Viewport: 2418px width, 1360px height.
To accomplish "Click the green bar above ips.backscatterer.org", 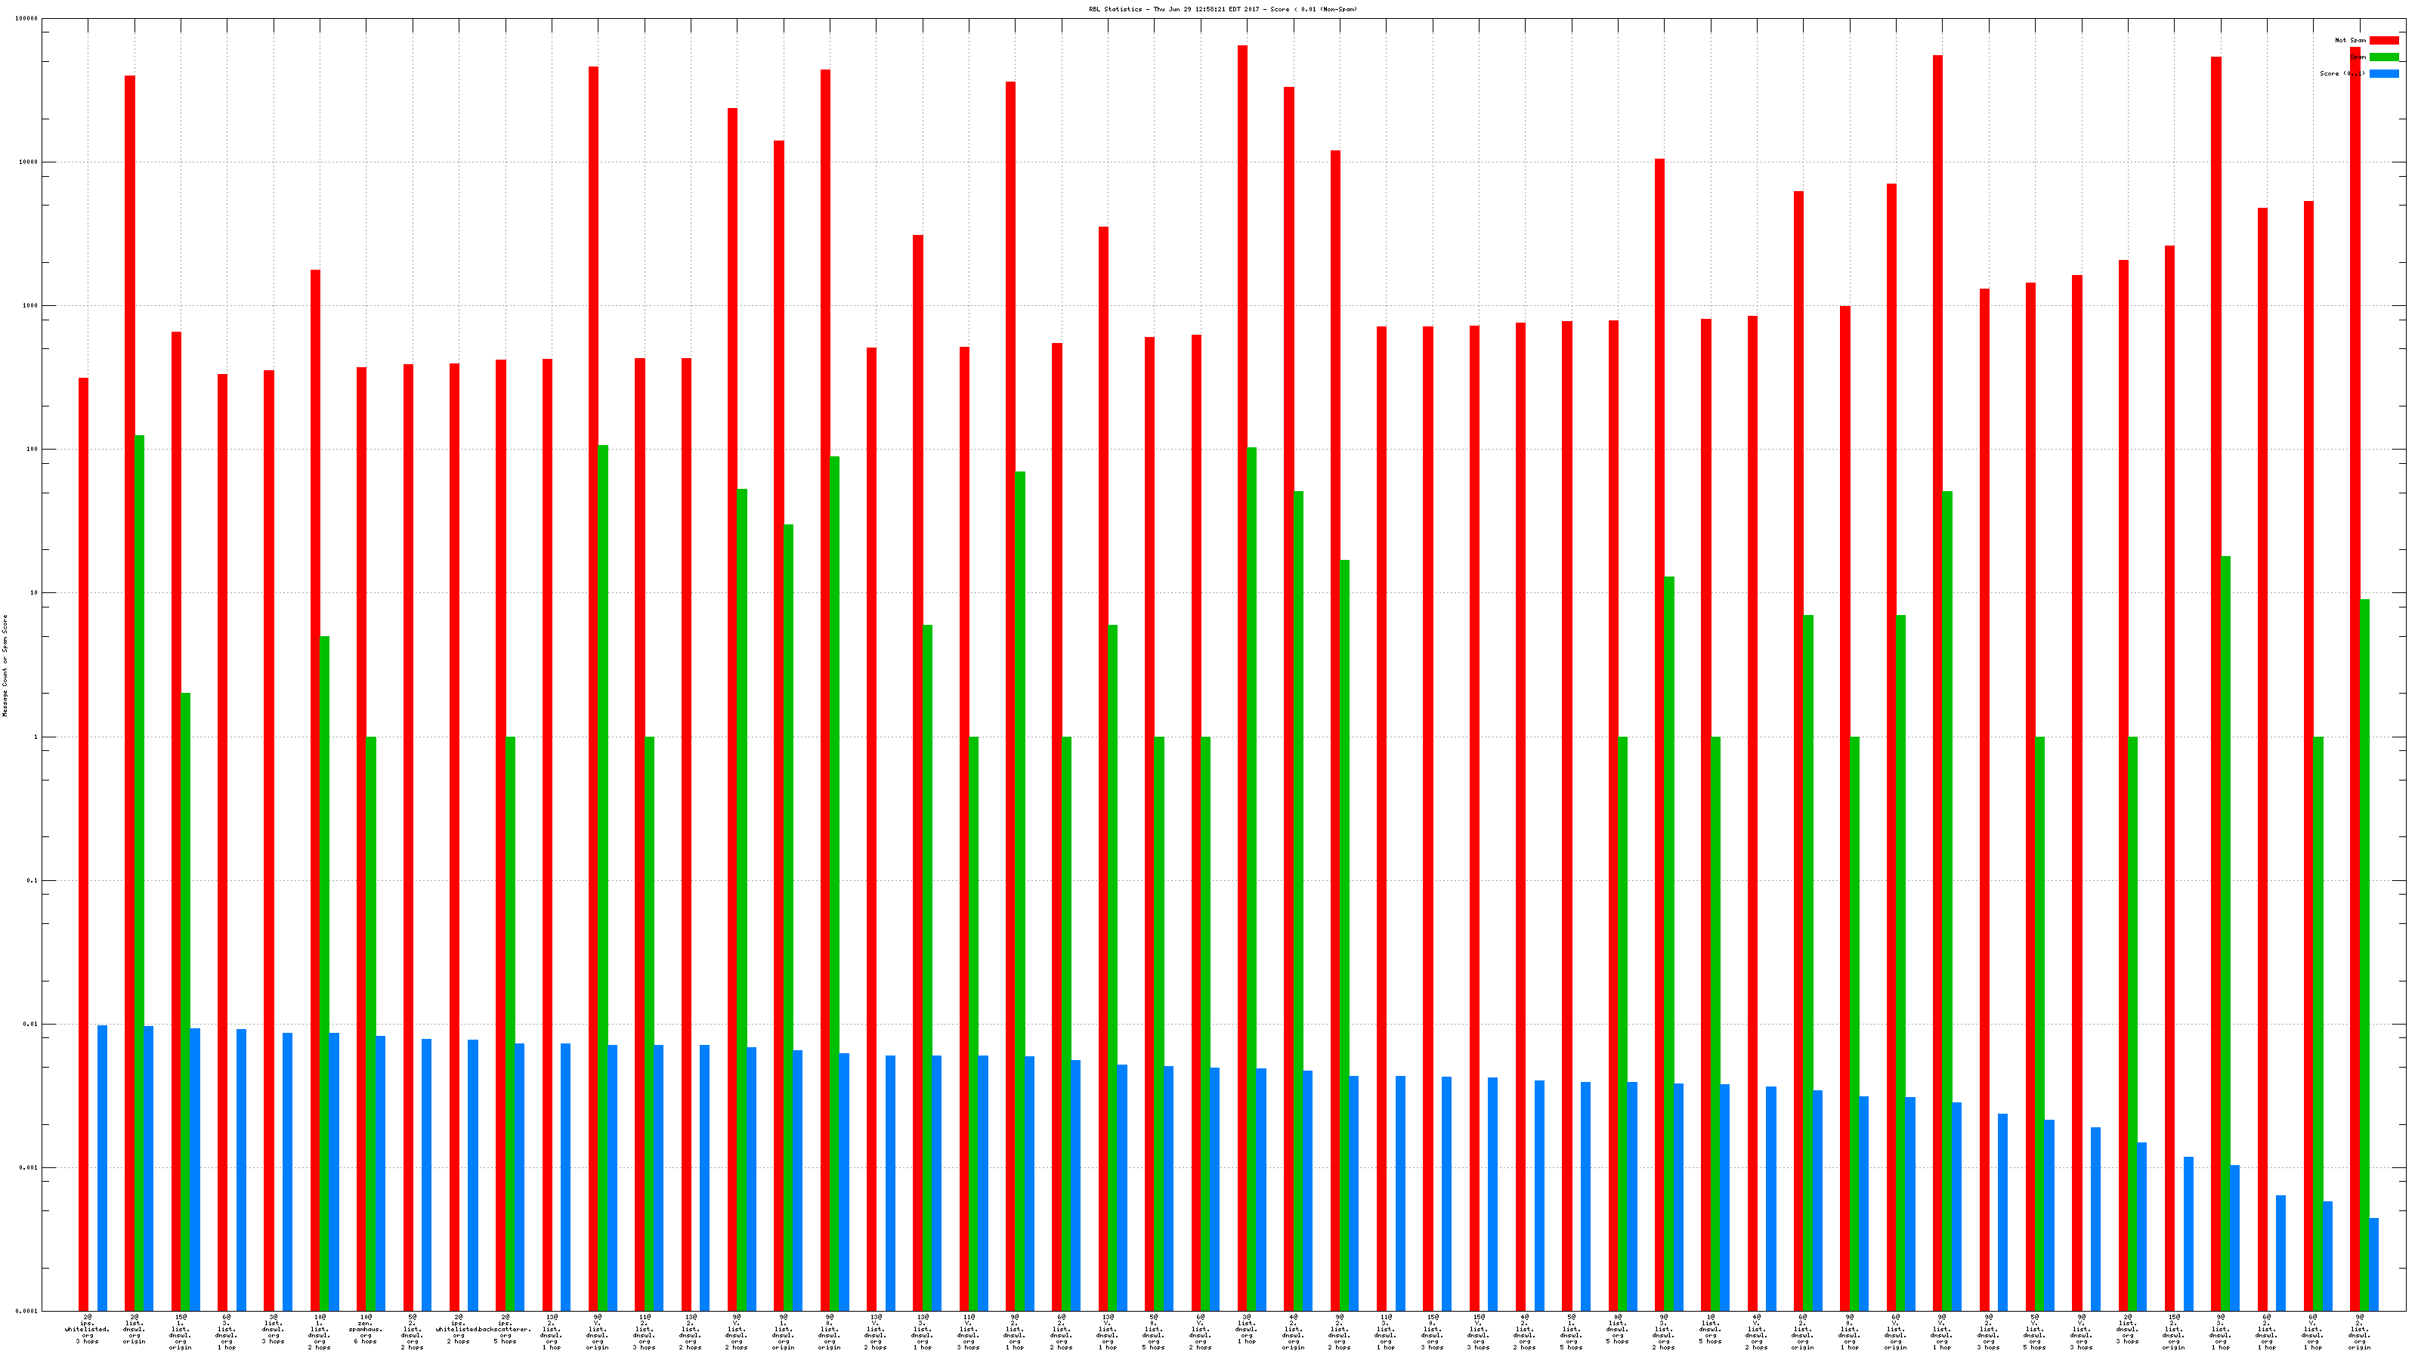I will pyautogui.click(x=510, y=1023).
